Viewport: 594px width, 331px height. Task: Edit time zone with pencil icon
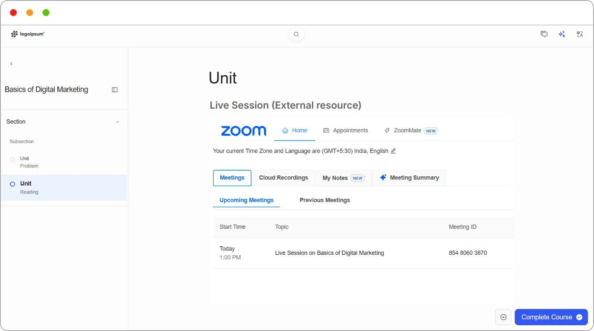pyautogui.click(x=393, y=151)
